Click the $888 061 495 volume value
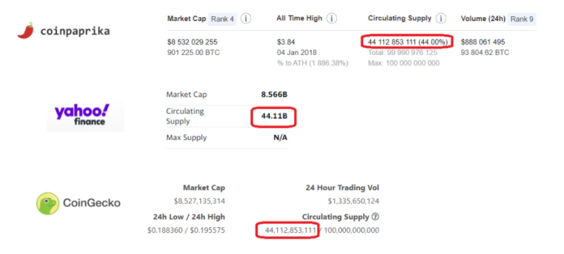Image resolution: width=564 pixels, height=254 pixels. [x=483, y=42]
